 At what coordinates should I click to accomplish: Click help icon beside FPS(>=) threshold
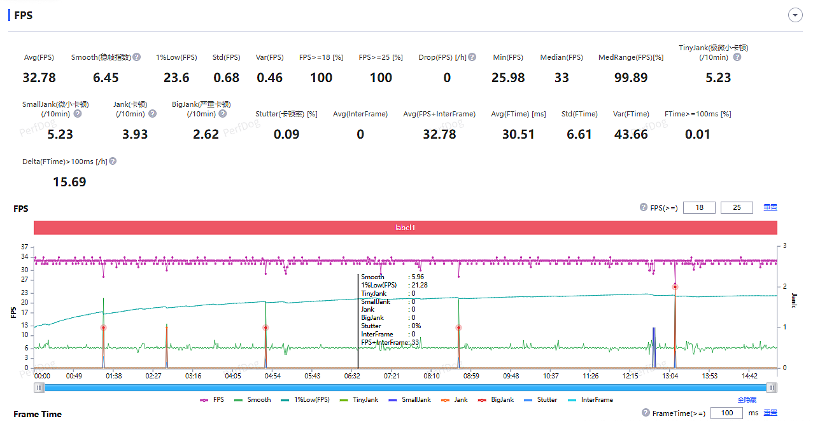pyautogui.click(x=644, y=208)
